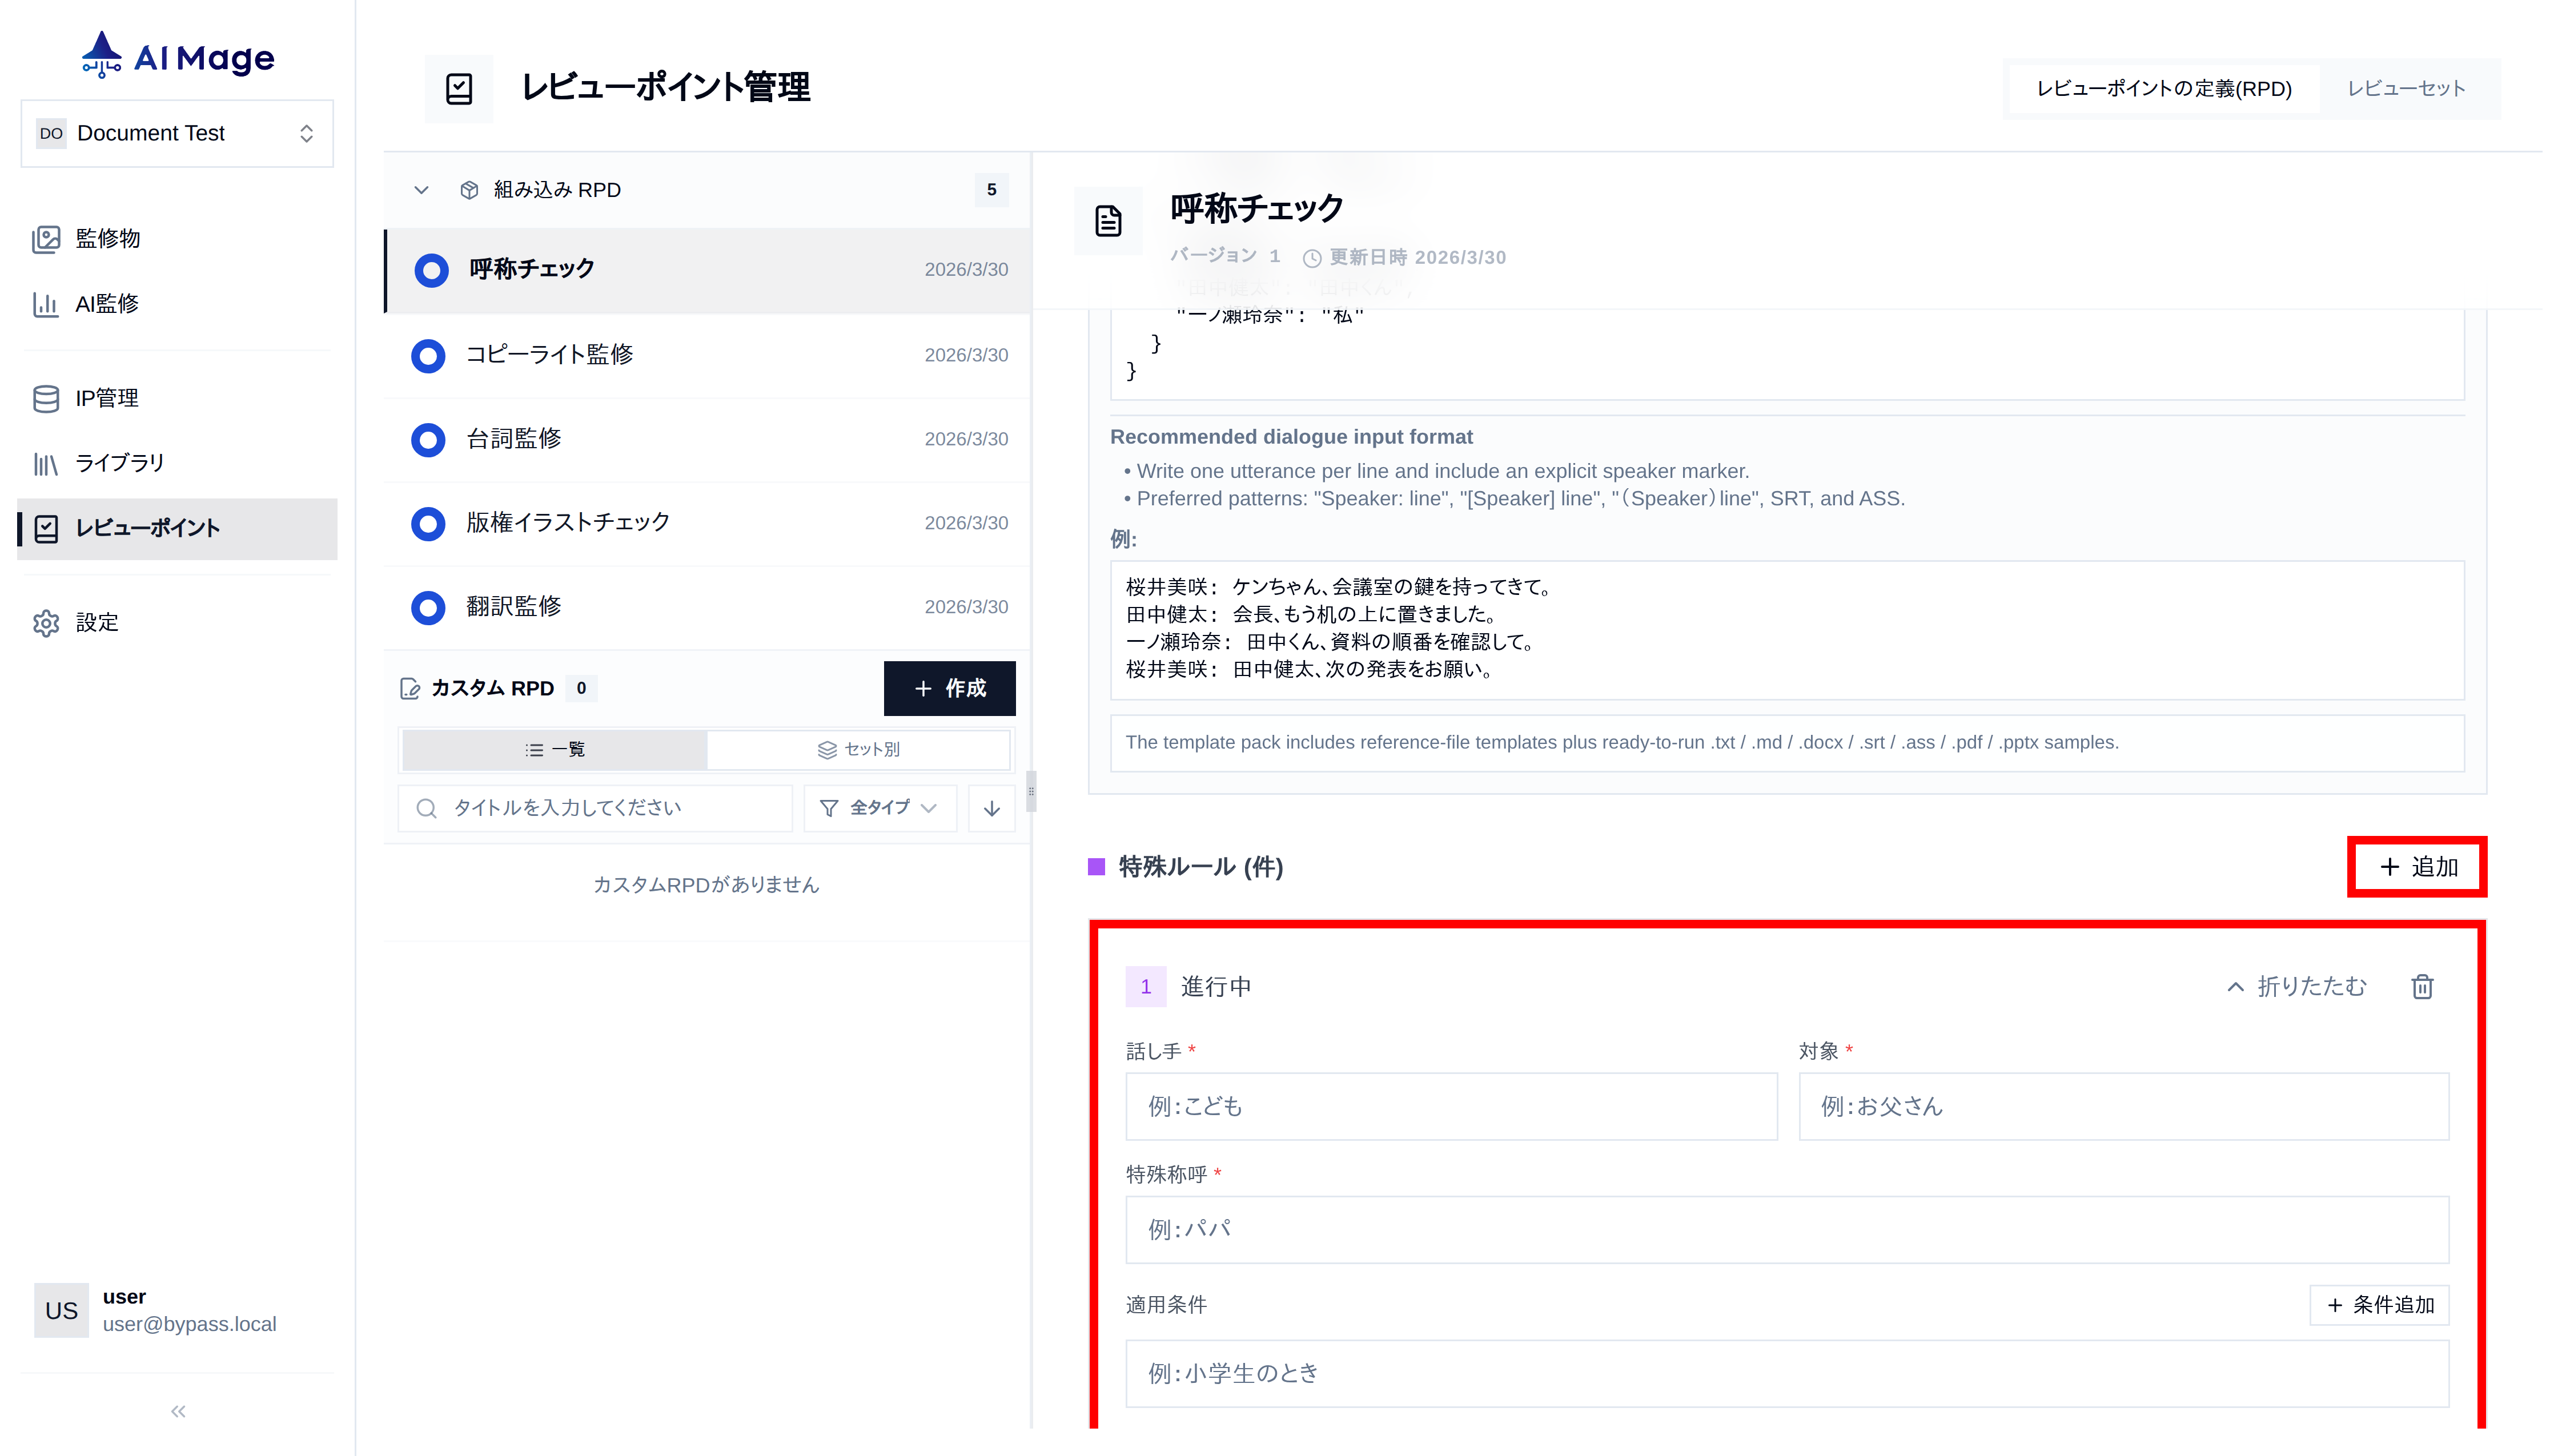Click the + 作成 button
Screen dimensions: 2570x1456
(949, 688)
